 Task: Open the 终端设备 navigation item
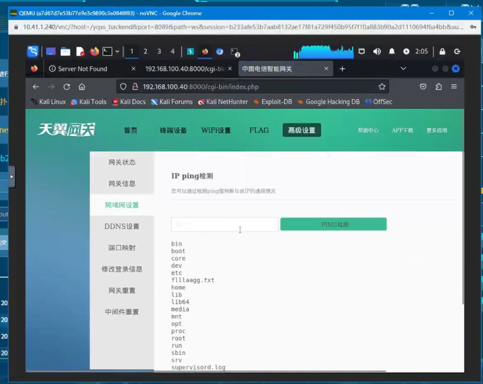173,130
